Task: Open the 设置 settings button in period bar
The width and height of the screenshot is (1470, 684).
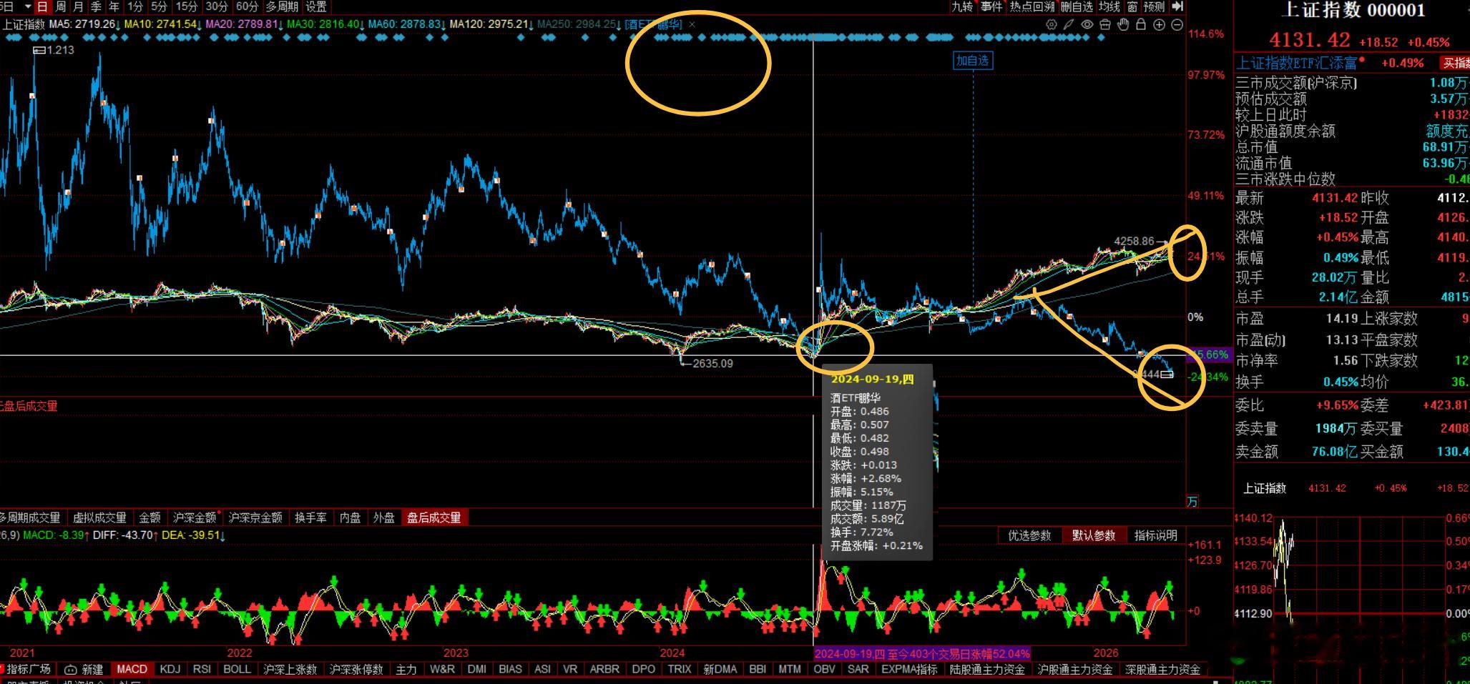Action: (316, 6)
